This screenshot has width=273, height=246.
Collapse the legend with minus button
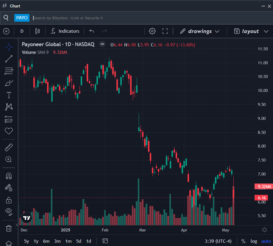click(102, 44)
